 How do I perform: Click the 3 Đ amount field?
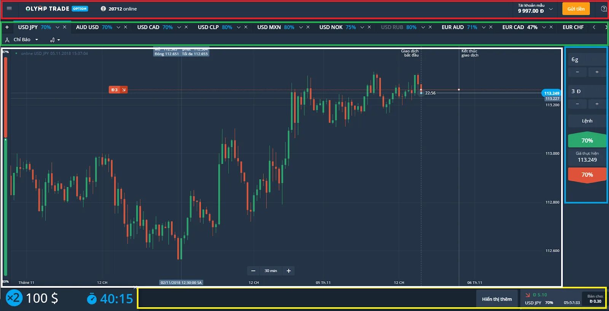pos(587,91)
